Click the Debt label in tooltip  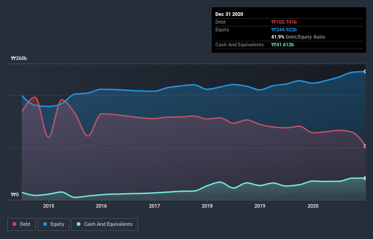click(220, 22)
